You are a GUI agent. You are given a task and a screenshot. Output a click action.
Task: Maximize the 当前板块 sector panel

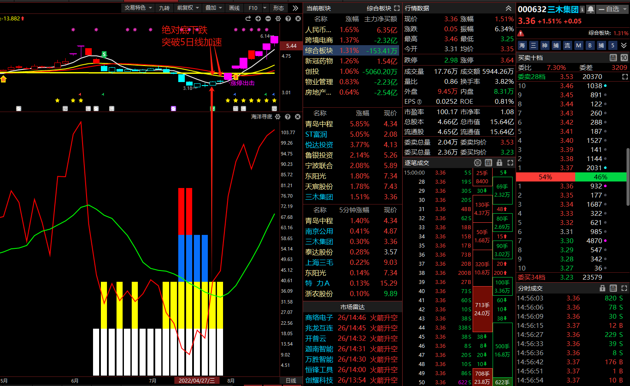coord(397,8)
